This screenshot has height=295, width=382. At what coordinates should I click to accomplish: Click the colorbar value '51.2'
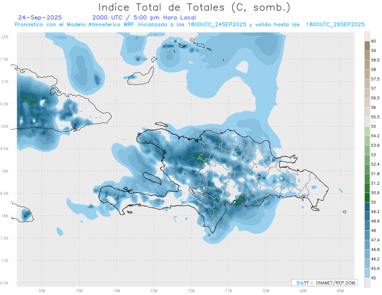coord(375,183)
